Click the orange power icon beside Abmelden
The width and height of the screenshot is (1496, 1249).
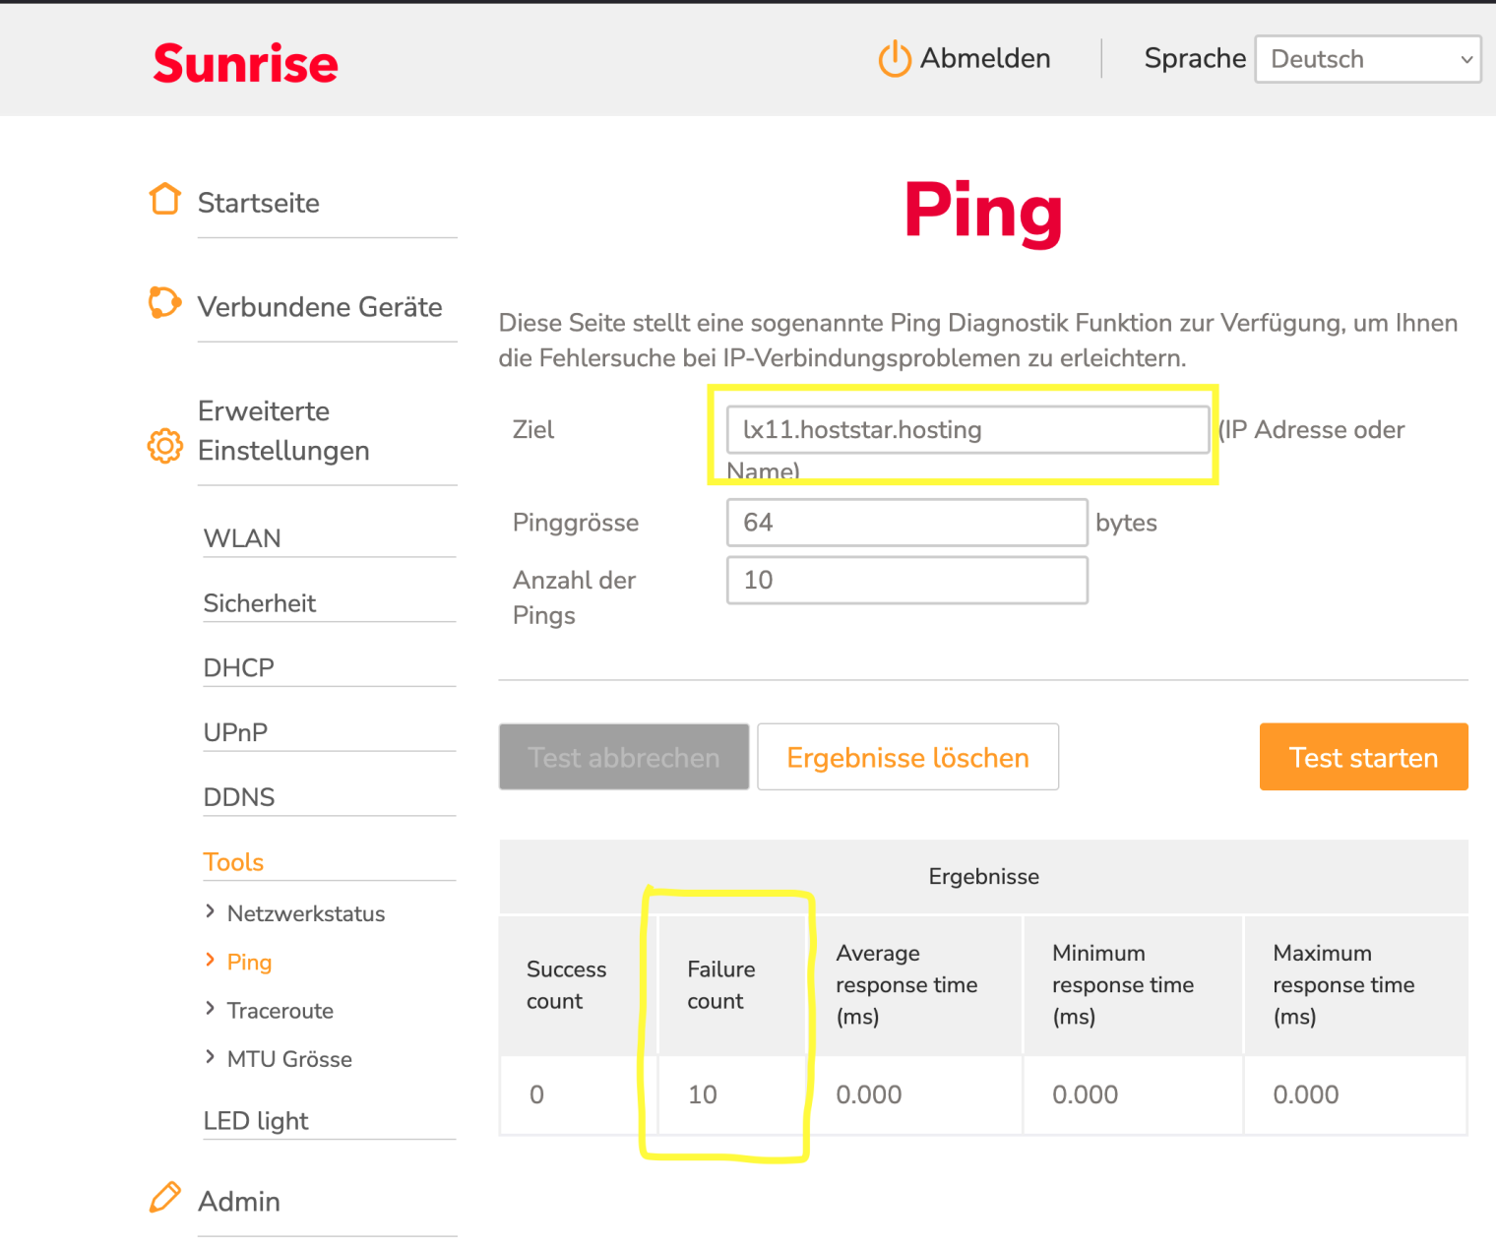(x=894, y=59)
